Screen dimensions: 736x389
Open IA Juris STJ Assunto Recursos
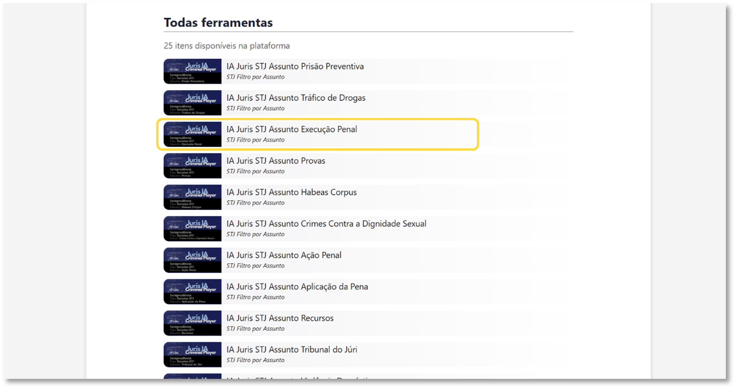click(x=280, y=318)
